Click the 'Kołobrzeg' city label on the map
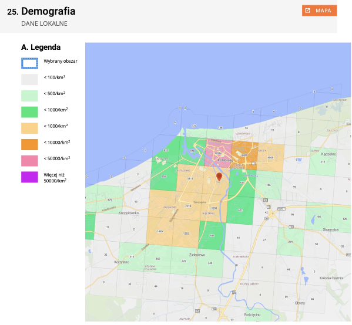This screenshot has width=352, height=325. point(225,160)
